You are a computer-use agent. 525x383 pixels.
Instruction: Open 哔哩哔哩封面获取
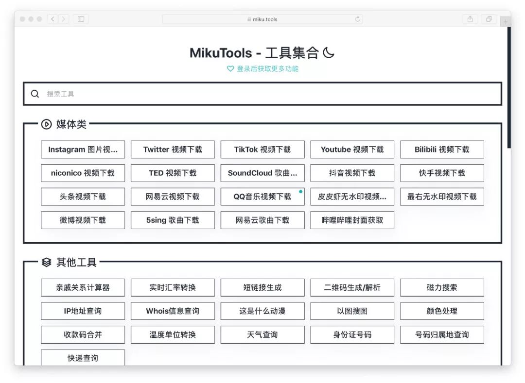(352, 220)
